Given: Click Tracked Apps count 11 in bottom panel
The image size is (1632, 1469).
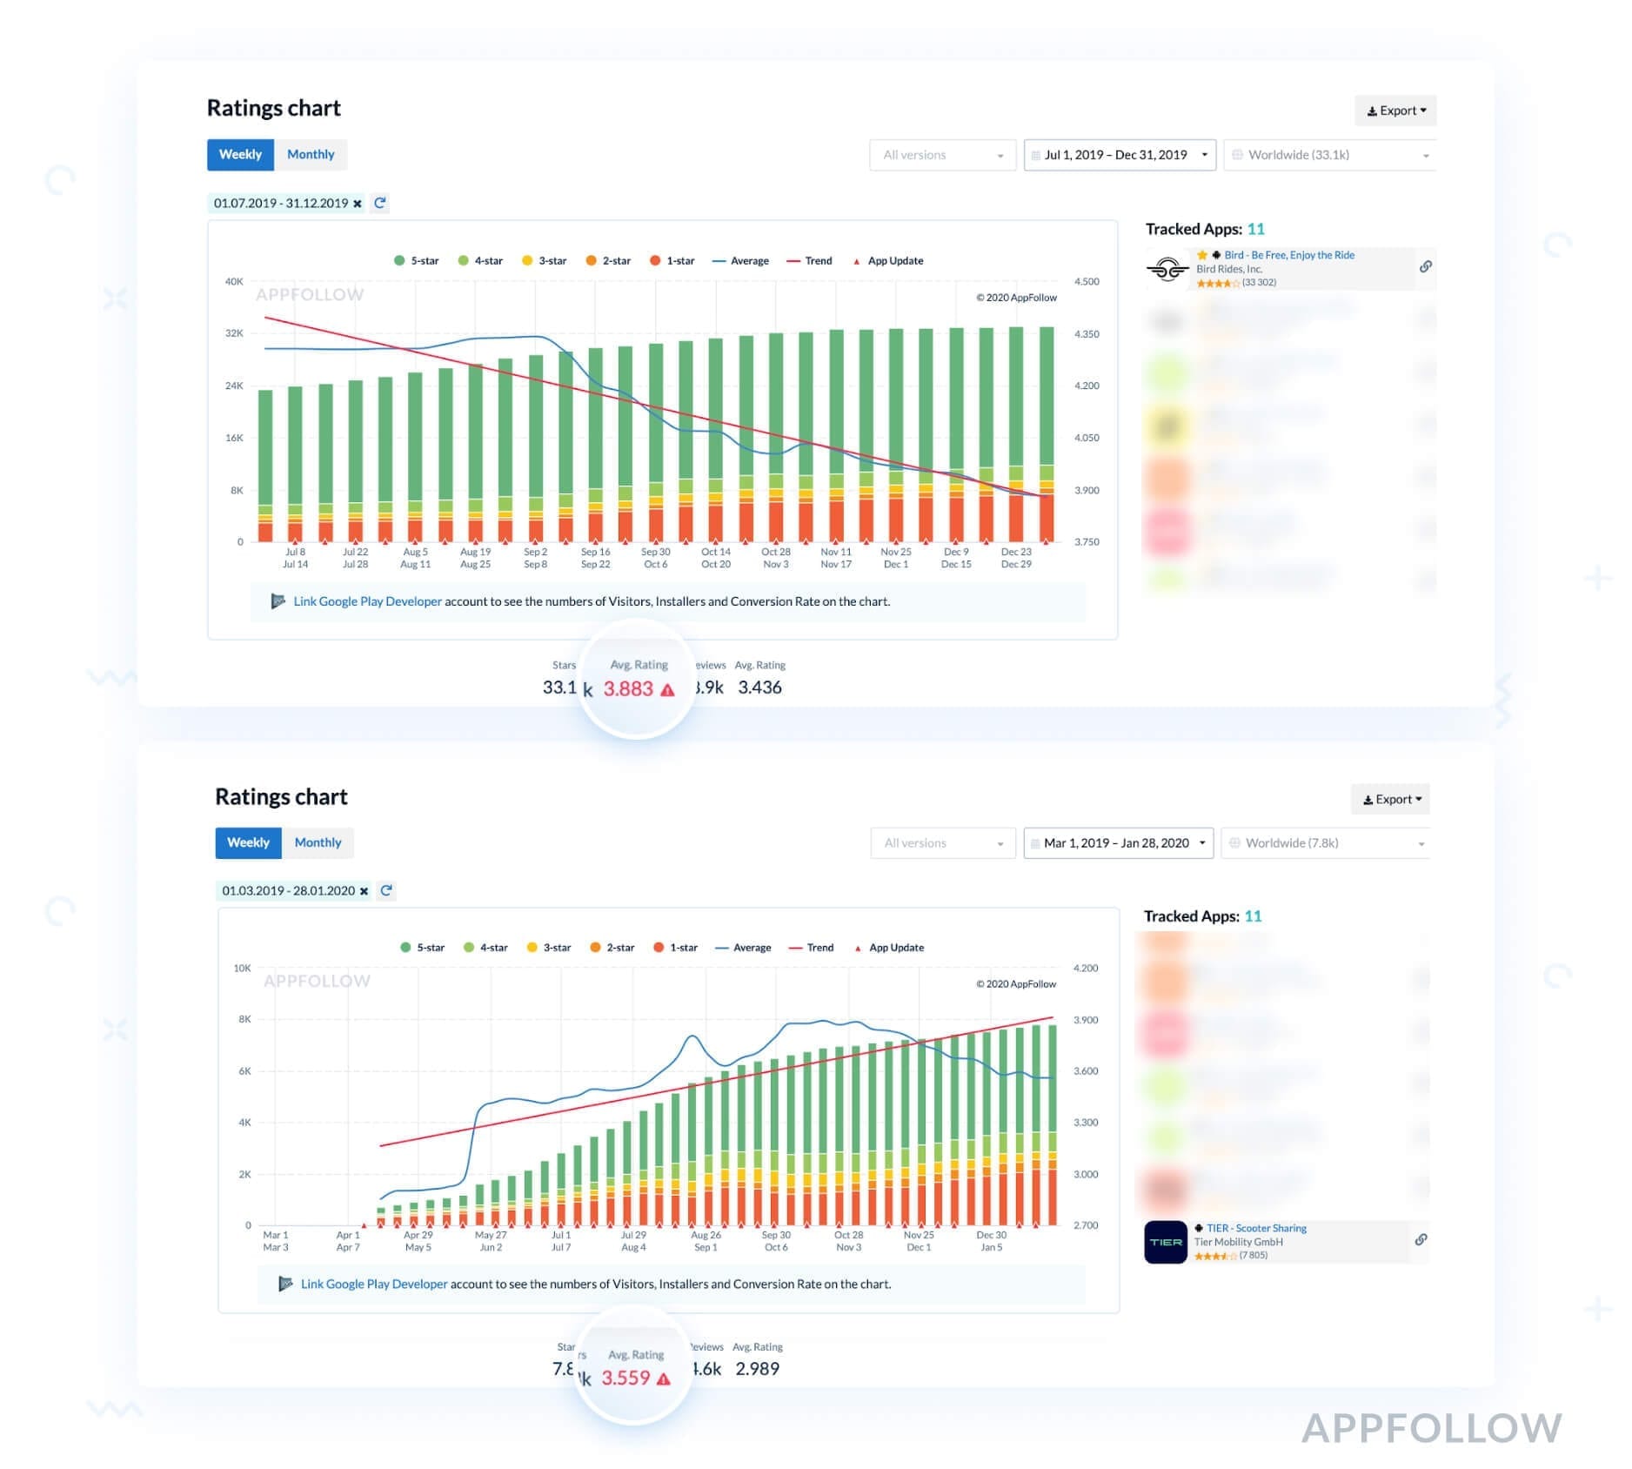Looking at the screenshot, I should (1253, 916).
